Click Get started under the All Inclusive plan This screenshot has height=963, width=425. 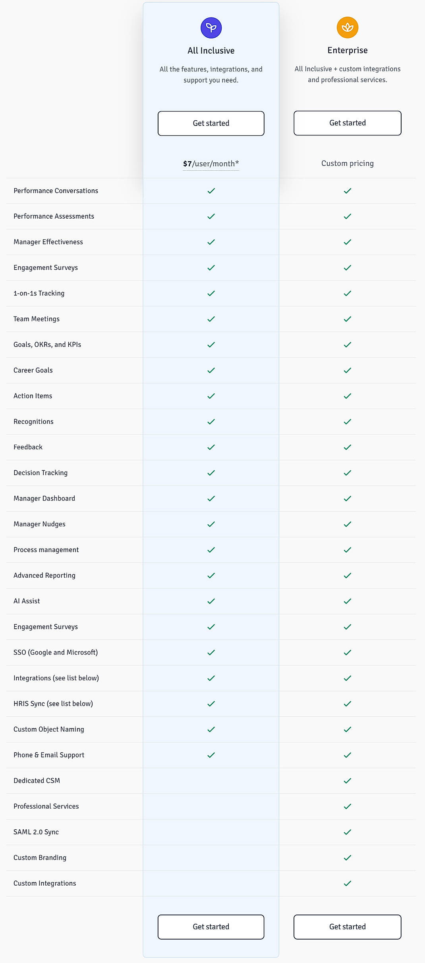pos(211,123)
